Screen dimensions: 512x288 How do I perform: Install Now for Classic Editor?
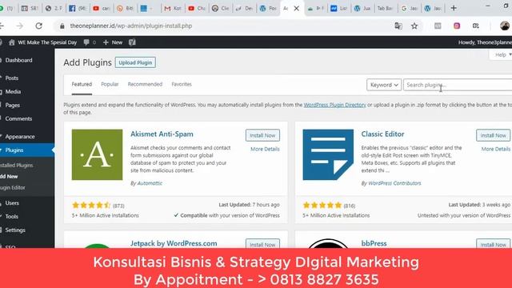click(493, 135)
